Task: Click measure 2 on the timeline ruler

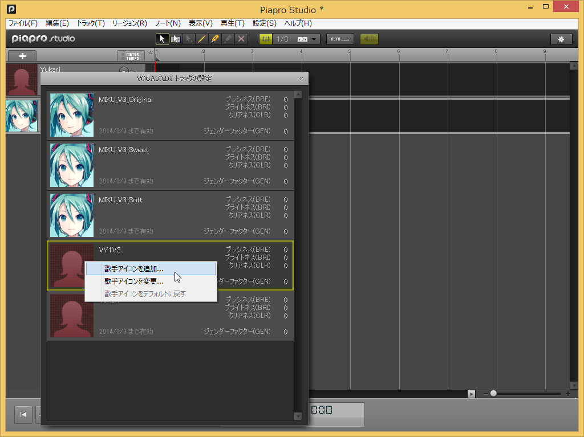Action: [x=204, y=51]
